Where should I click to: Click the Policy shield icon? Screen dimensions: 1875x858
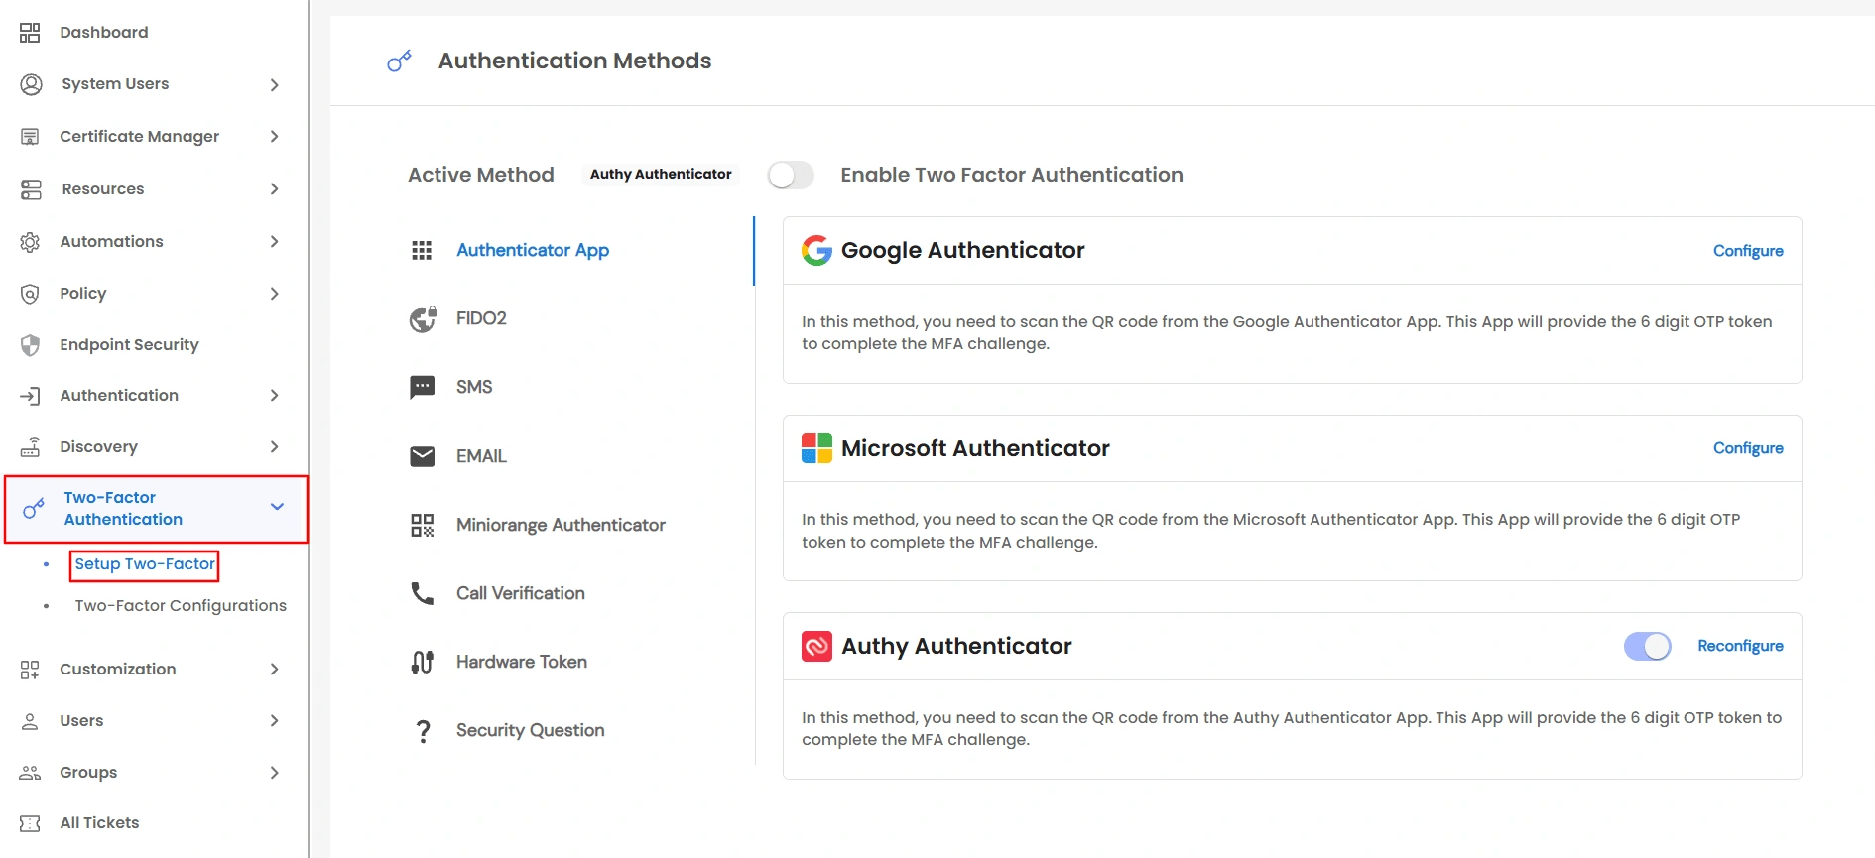pos(30,294)
